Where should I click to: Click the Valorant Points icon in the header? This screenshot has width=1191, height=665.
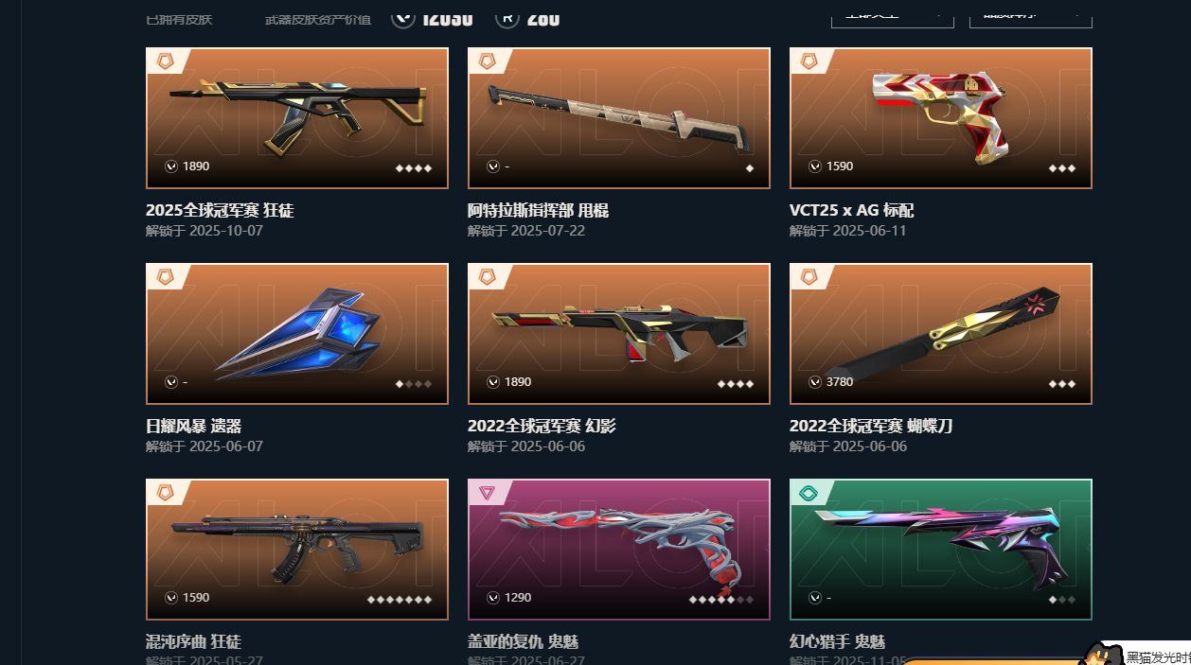pyautogui.click(x=403, y=17)
